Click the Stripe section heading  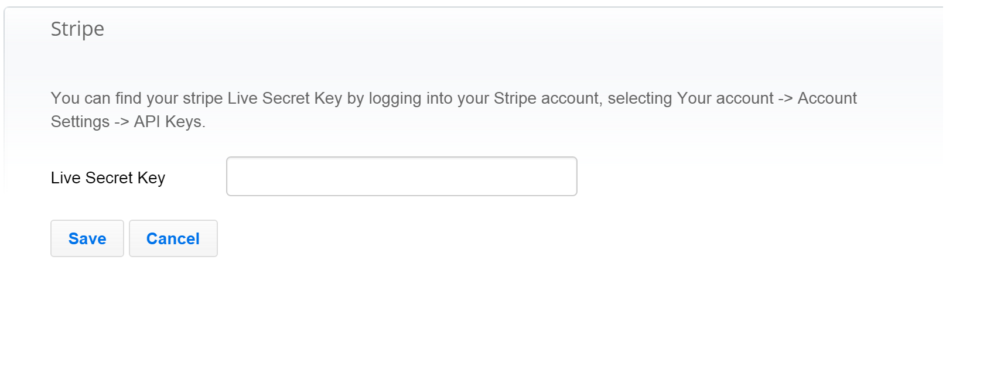click(x=77, y=29)
